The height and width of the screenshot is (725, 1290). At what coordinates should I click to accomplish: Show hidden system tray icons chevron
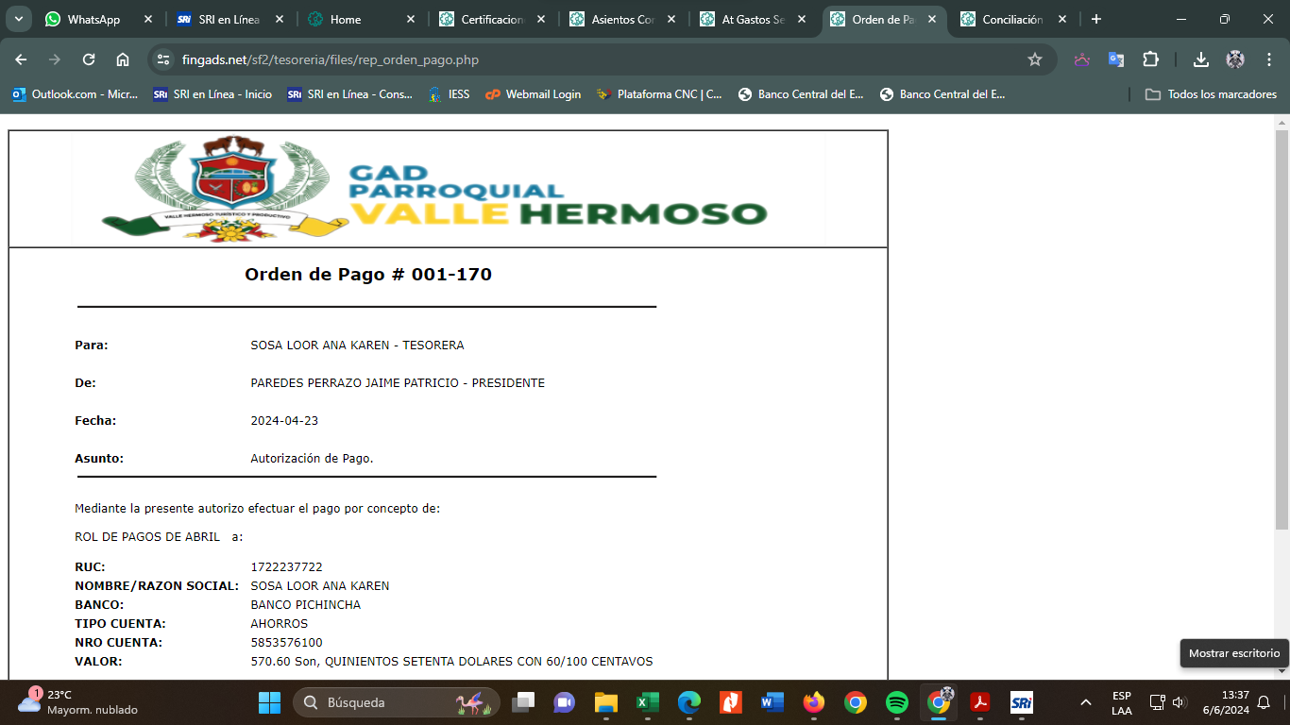pos(1086,702)
